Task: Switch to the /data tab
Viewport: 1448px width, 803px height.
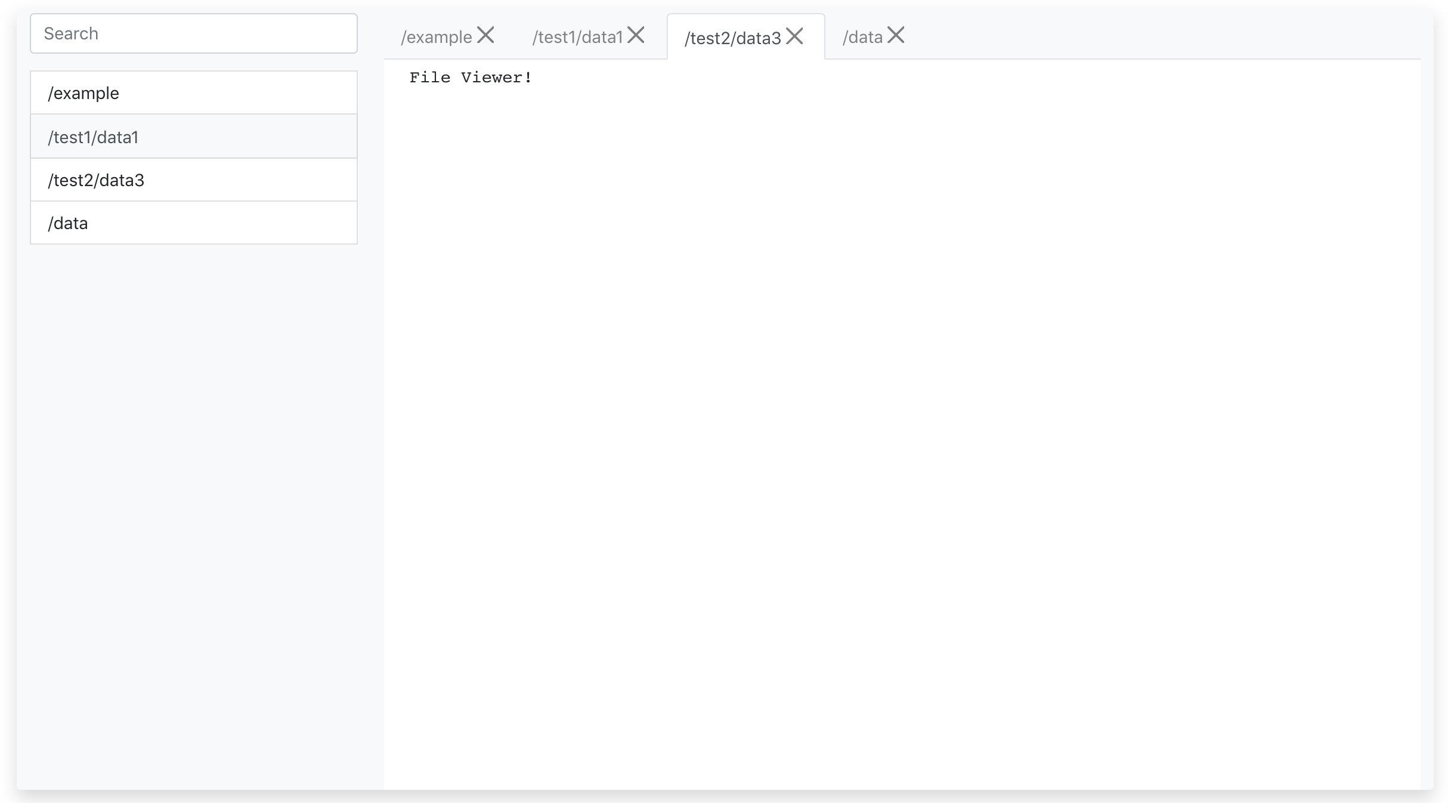Action: click(x=862, y=37)
